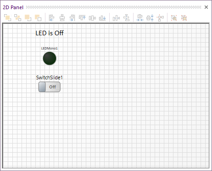Align objects to vertical middles

click(92, 18)
